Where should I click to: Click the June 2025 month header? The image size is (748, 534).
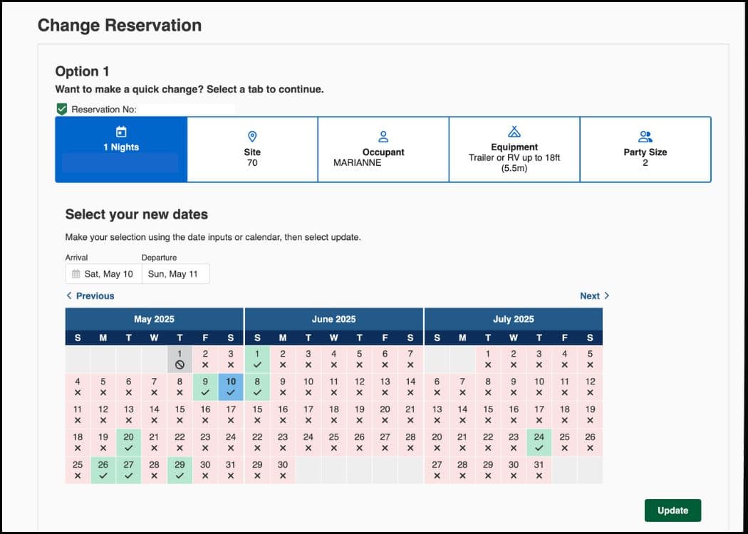(334, 319)
